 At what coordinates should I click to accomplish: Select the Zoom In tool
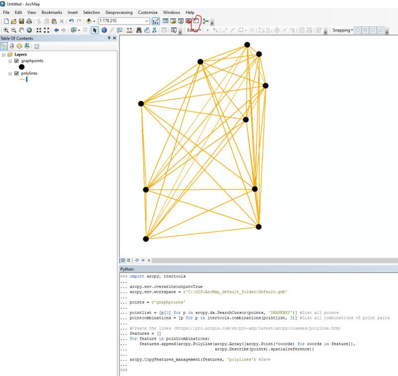[6, 29]
